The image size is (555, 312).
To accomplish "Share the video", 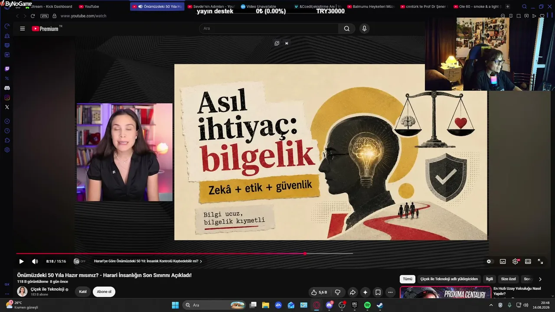I will [353, 292].
